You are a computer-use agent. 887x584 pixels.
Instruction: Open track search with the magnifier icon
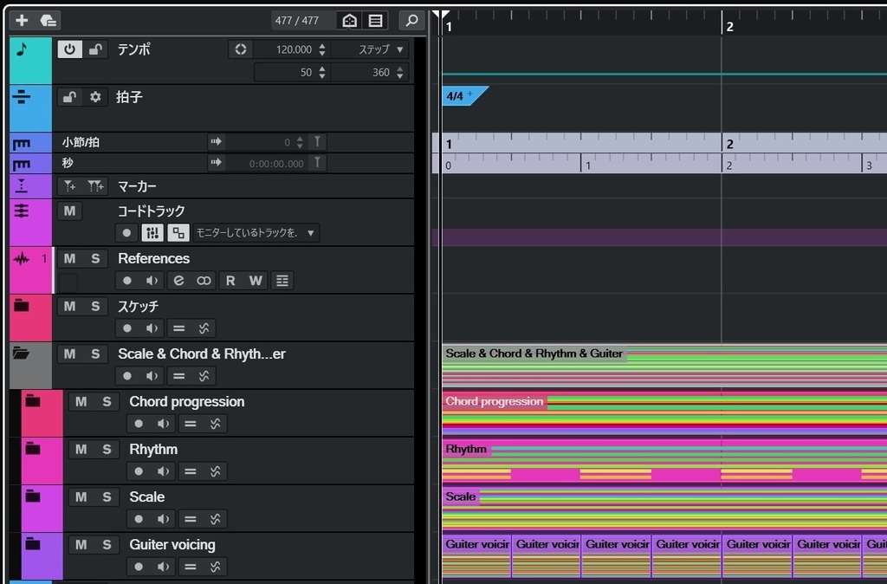(x=412, y=20)
